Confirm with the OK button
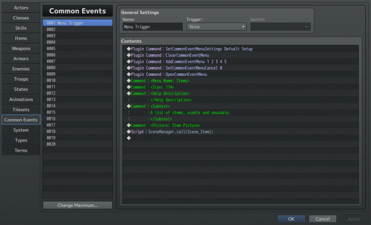The height and width of the screenshot is (225, 371). [x=291, y=219]
